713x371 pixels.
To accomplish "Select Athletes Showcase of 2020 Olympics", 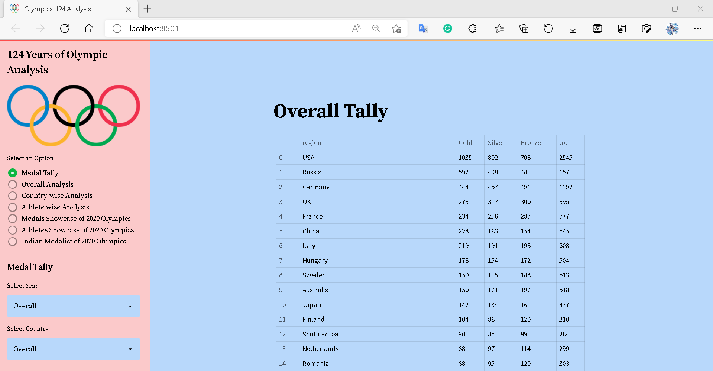I will pos(71,230).
